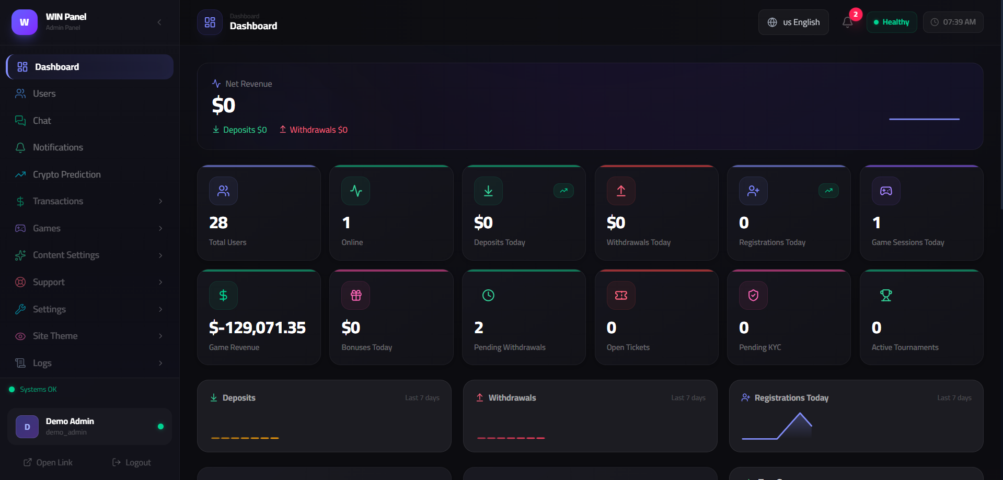1003x480 pixels.
Task: Open the us English language selector
Action: (793, 22)
